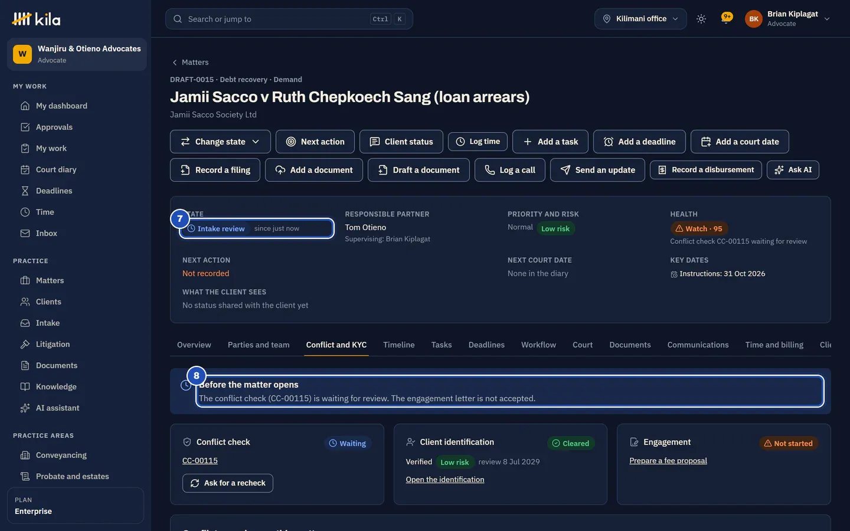The image size is (850, 531).
Task: Click the Intake review state badge
Action: click(x=216, y=229)
